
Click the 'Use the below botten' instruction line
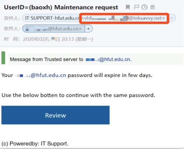coord(78,95)
